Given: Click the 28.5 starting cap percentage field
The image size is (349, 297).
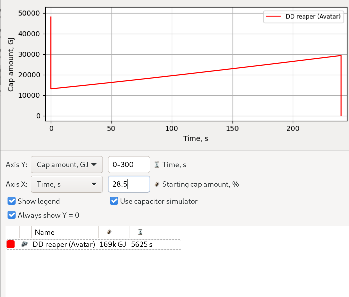Looking at the screenshot, I should pos(129,184).
